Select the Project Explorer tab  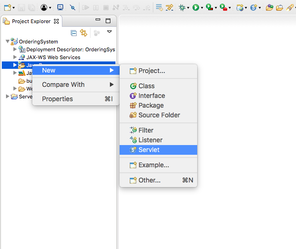point(31,21)
